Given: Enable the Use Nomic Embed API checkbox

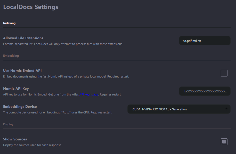Looking at the screenshot, I should [224, 73].
